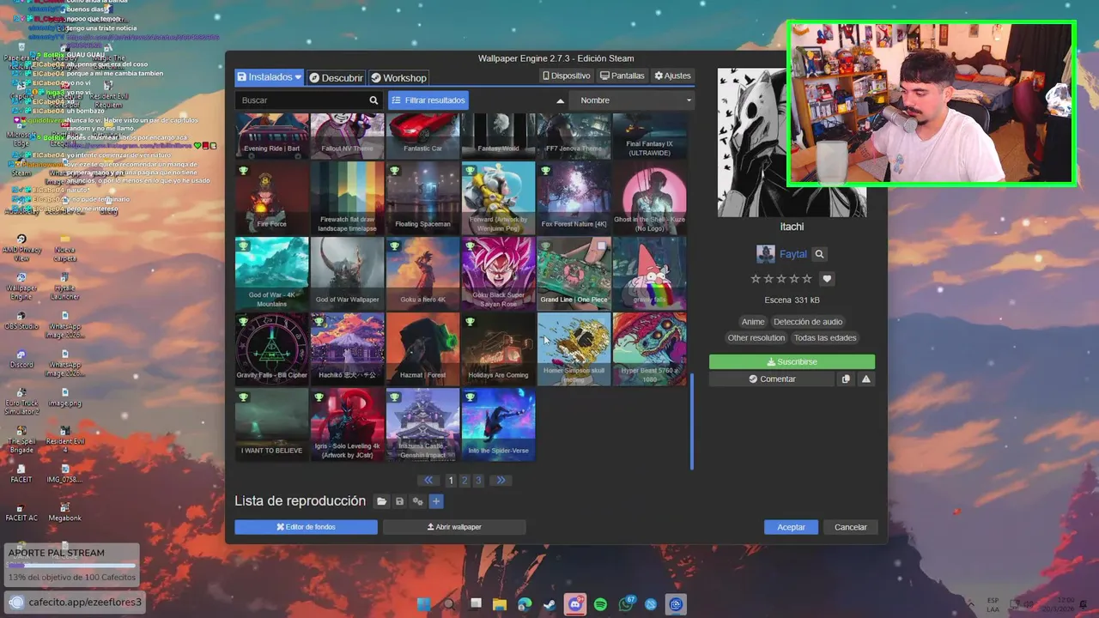This screenshot has height=618, width=1099.
Task: Click the Anime tag
Action: point(753,322)
